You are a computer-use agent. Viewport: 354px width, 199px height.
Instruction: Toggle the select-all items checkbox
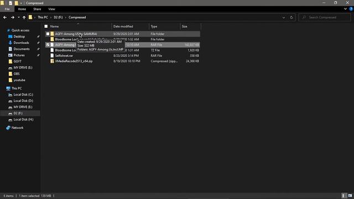[x=46, y=27]
